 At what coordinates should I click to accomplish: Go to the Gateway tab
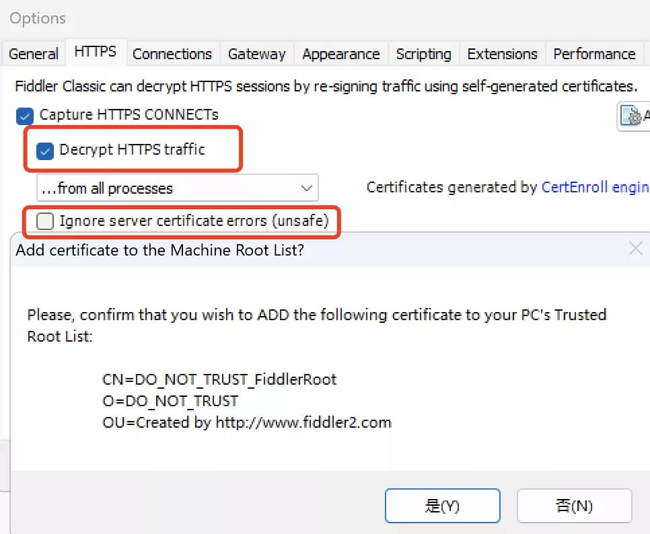256,54
